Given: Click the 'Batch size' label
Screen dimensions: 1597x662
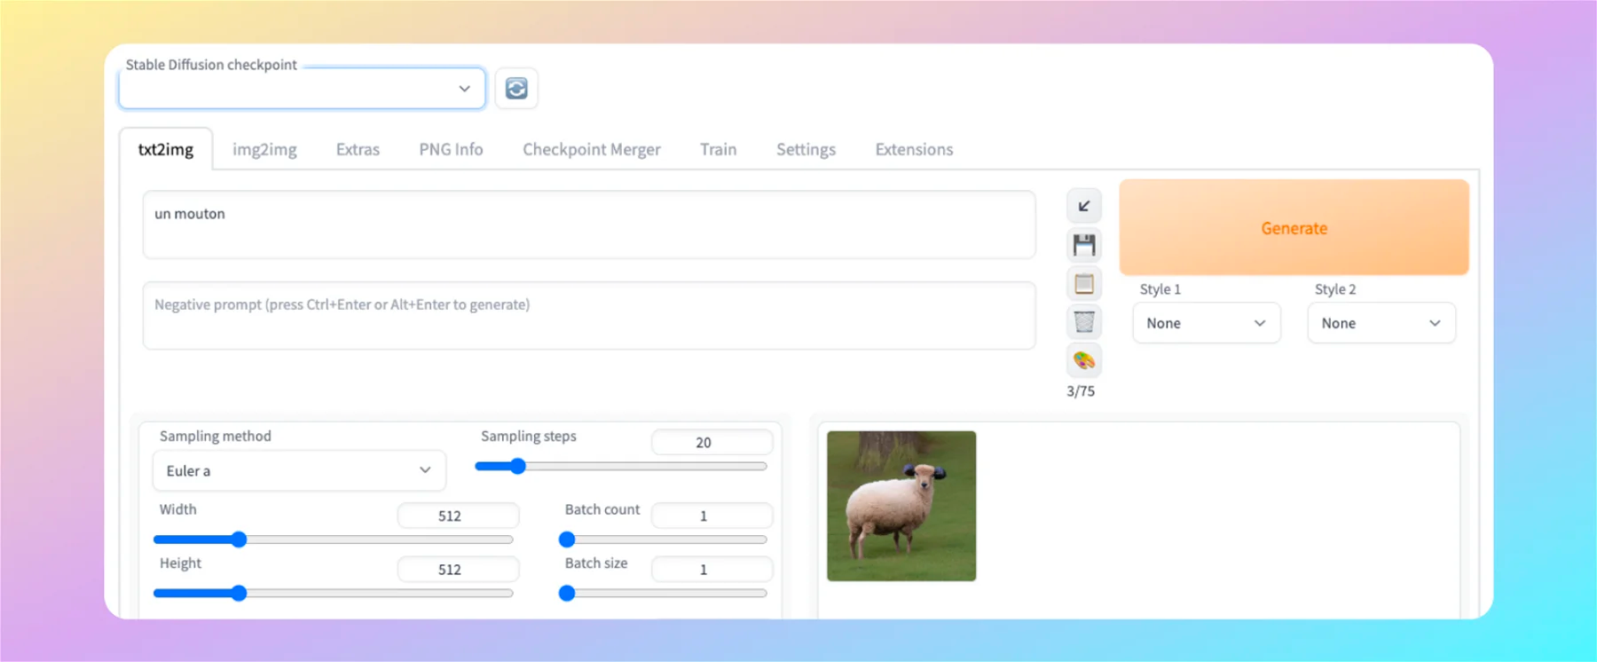Looking at the screenshot, I should coord(596,563).
